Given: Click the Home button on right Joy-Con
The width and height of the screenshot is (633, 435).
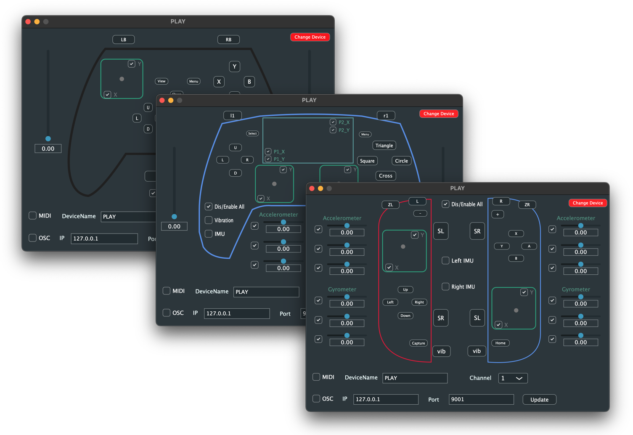Looking at the screenshot, I should 501,343.
